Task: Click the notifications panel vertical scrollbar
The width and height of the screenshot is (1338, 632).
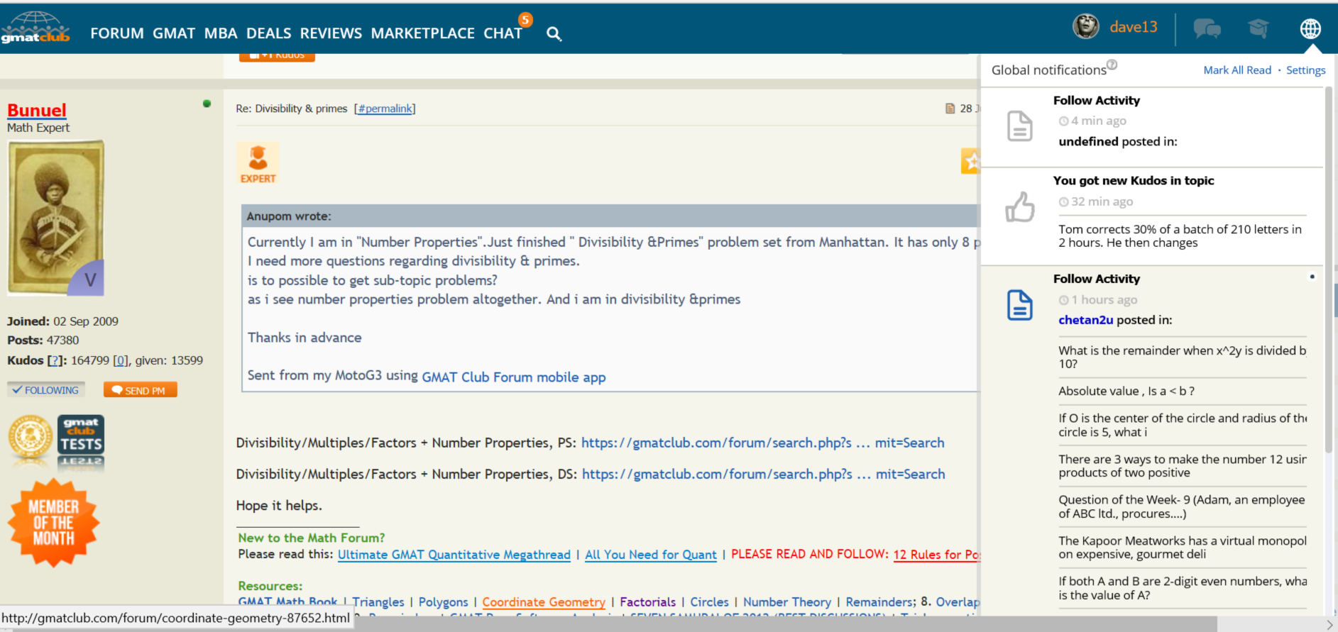Action: (1329, 270)
